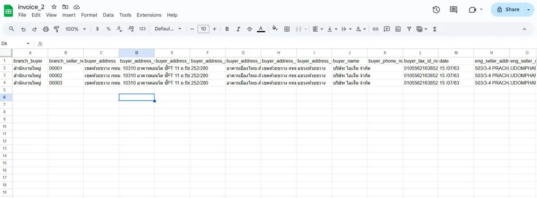Select column D header
The width and height of the screenshot is (537, 198).
point(136,53)
